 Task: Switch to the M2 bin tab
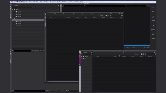(55, 14)
